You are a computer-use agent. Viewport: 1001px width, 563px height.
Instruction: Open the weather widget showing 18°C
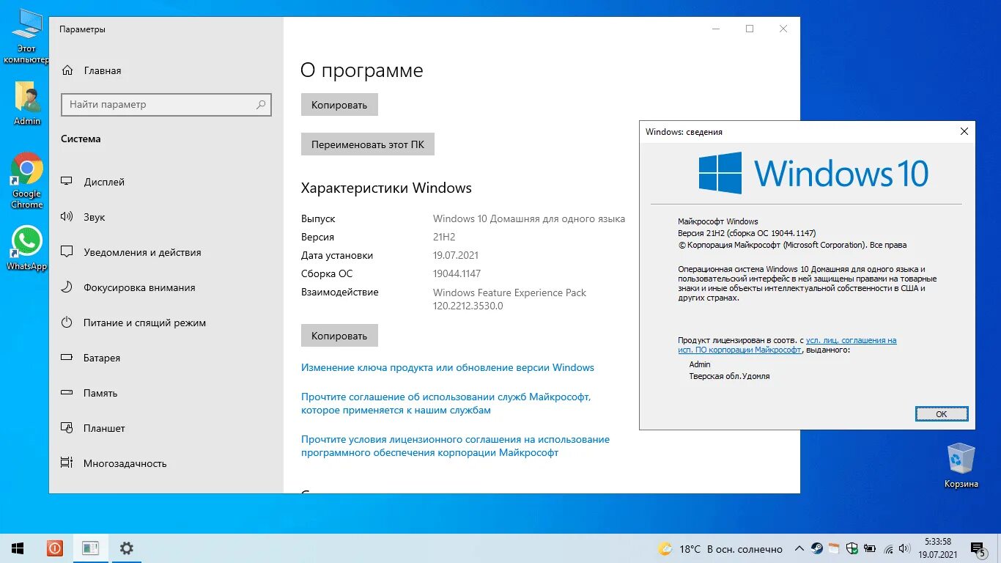point(720,548)
